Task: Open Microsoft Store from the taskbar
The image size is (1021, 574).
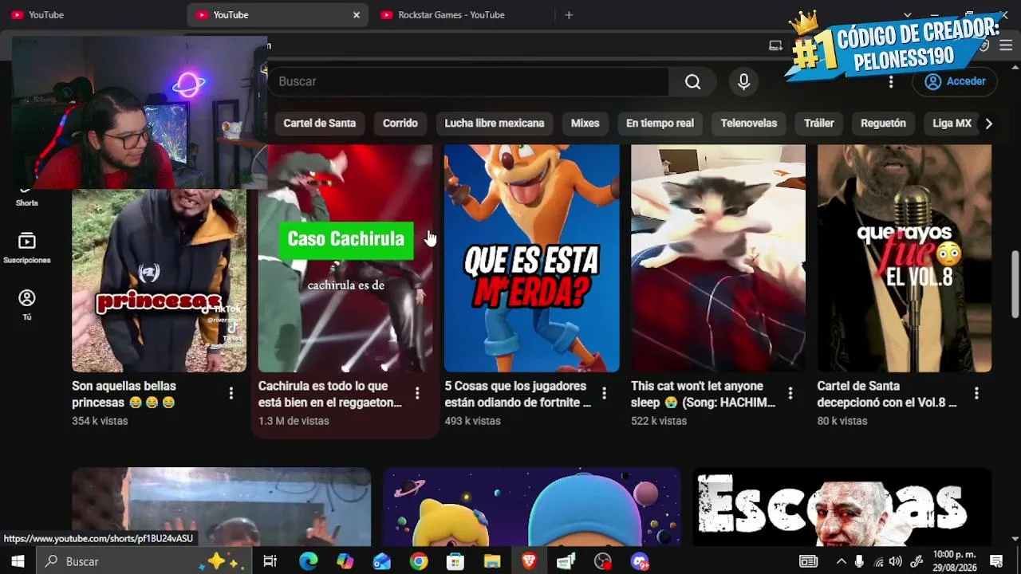Action: coord(455,561)
